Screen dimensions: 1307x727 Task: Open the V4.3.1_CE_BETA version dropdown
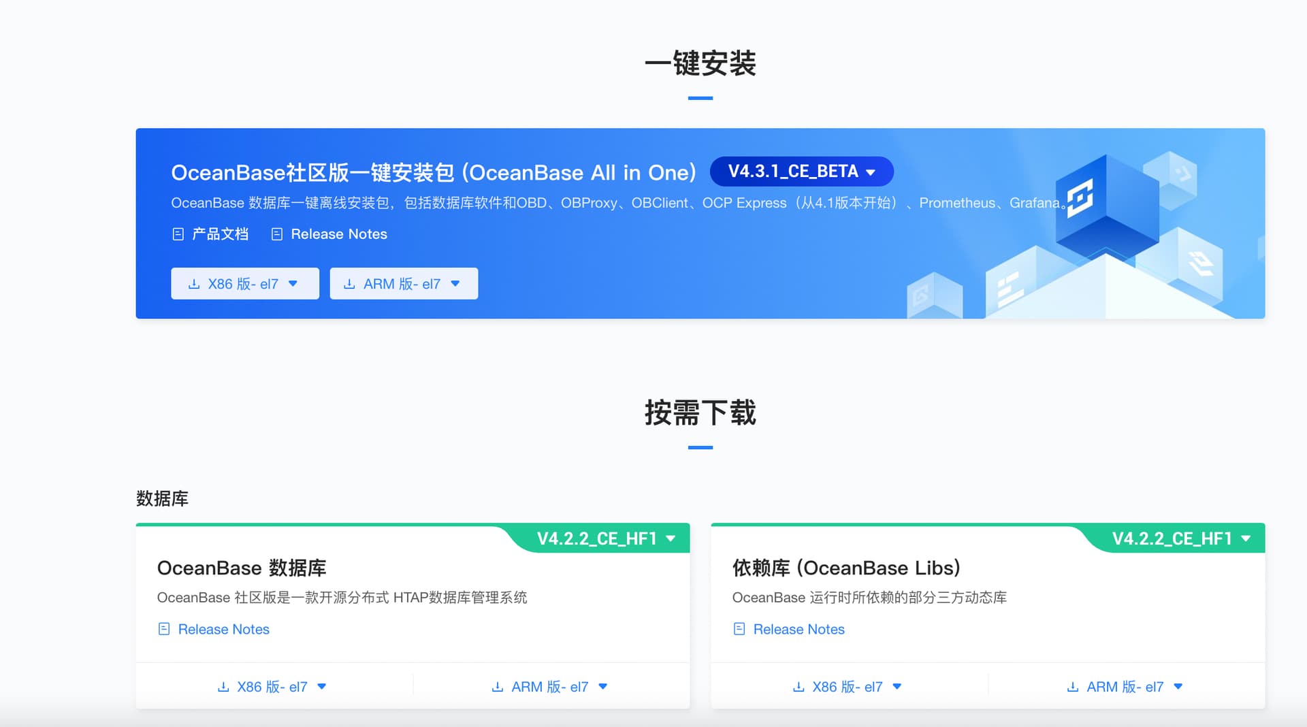(801, 172)
